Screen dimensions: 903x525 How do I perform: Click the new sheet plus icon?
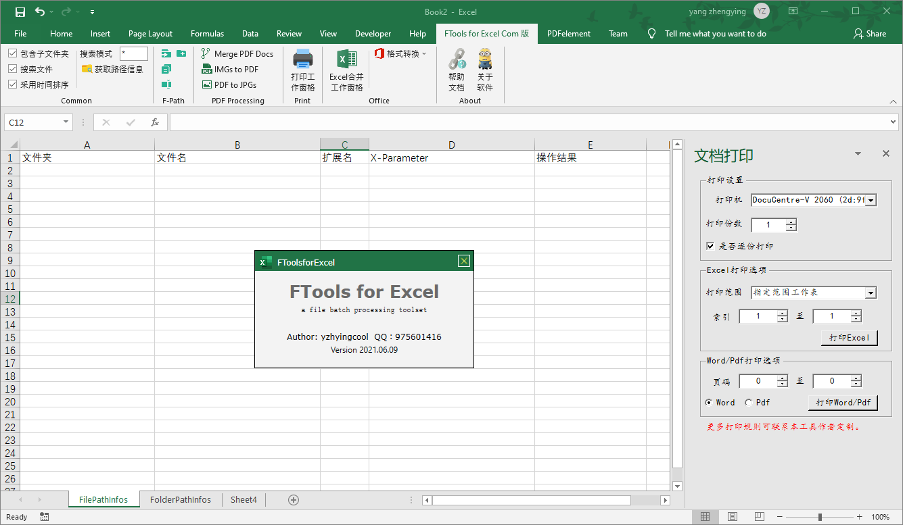(294, 500)
